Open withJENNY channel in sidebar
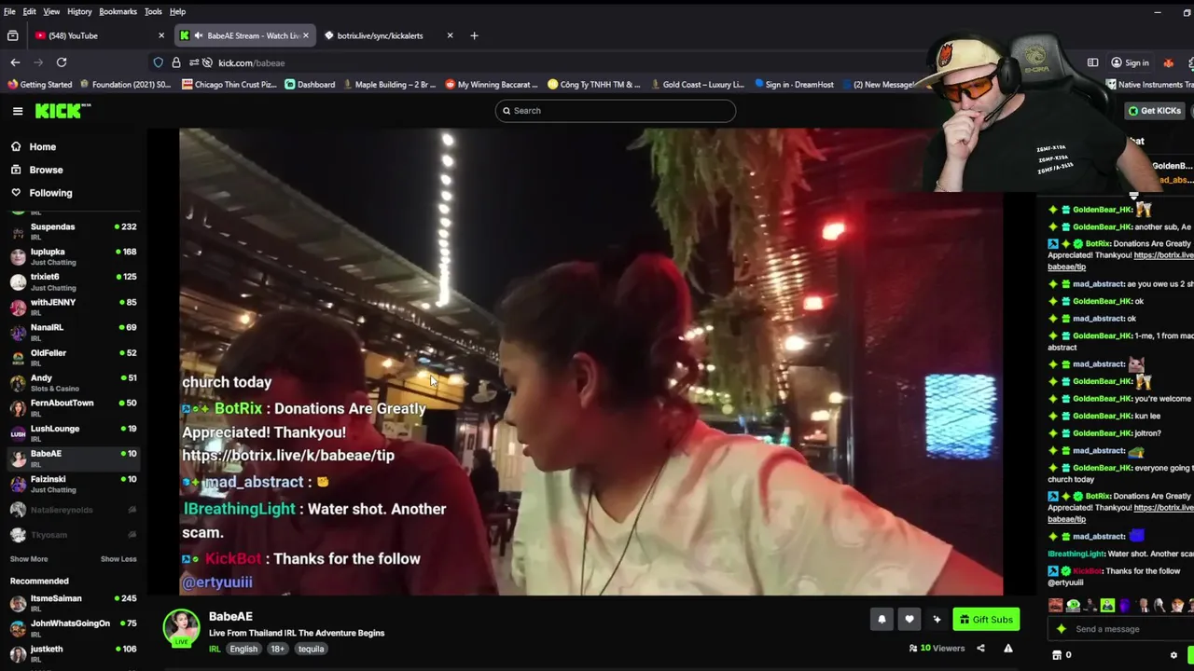 [73, 307]
